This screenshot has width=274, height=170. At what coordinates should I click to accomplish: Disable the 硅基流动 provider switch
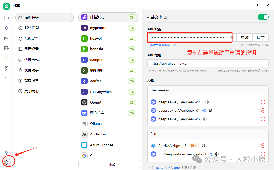263,17
